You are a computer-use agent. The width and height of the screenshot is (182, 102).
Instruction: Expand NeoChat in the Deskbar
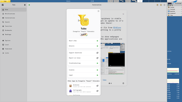175,11
